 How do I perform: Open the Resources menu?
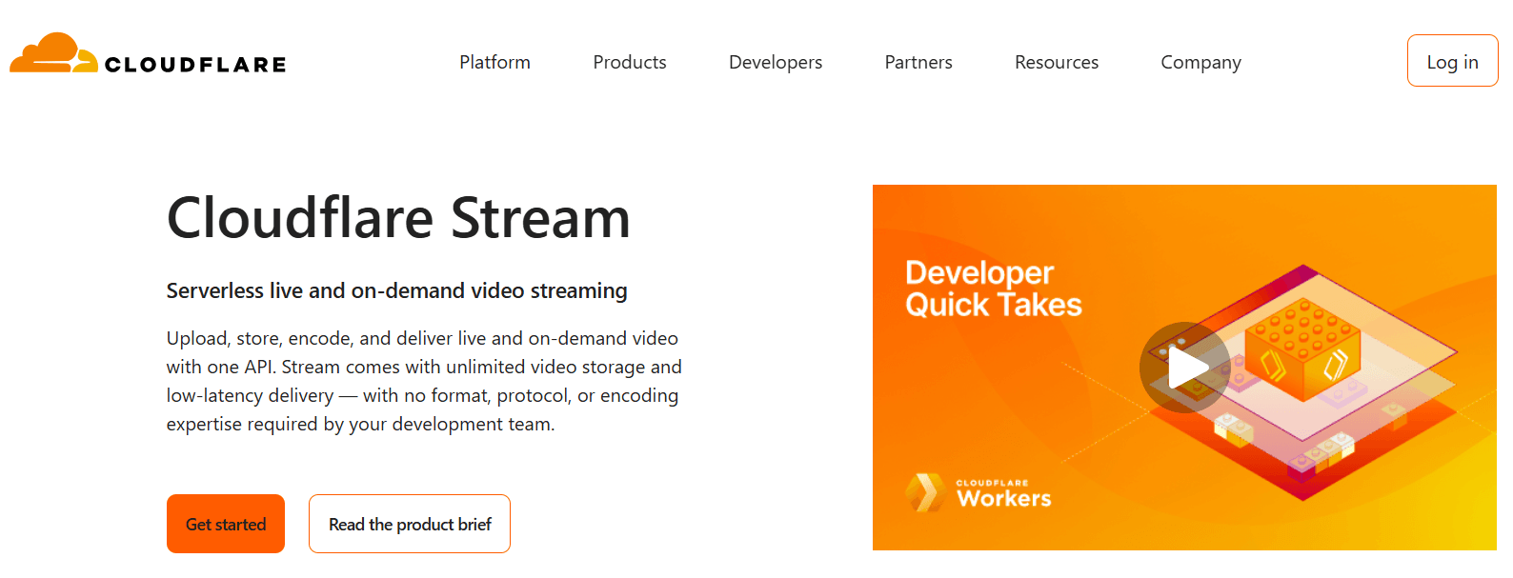click(x=1057, y=62)
